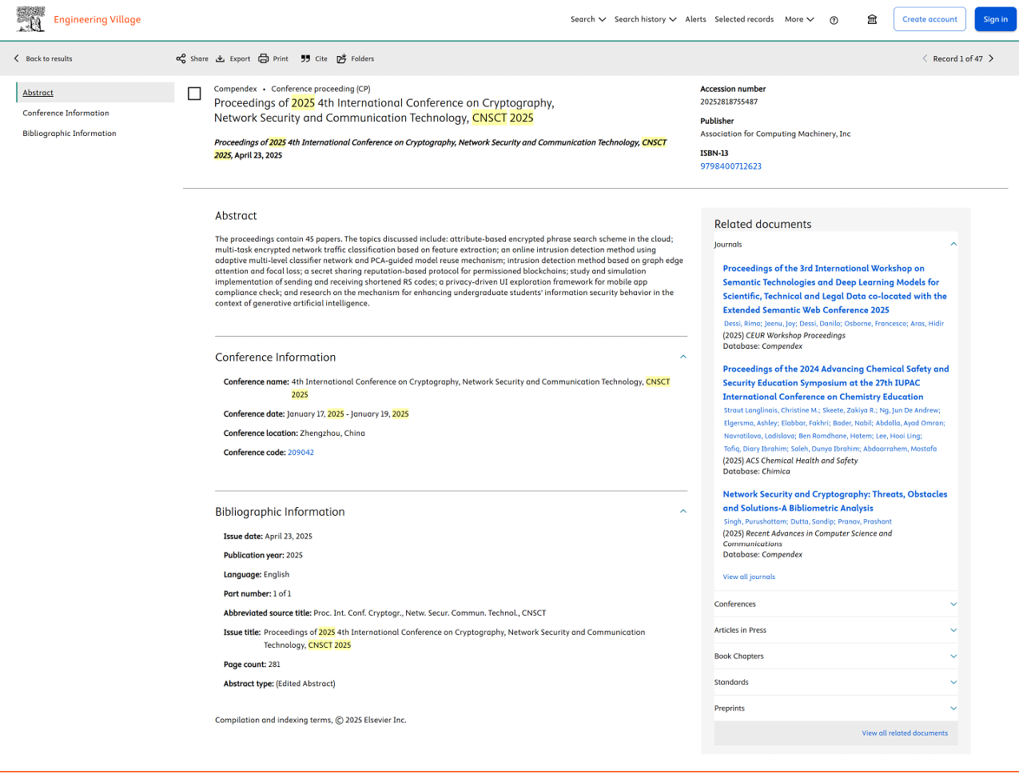This screenshot has width=1019, height=775.
Task: Click the Share icon in toolbar
Action: 181,58
